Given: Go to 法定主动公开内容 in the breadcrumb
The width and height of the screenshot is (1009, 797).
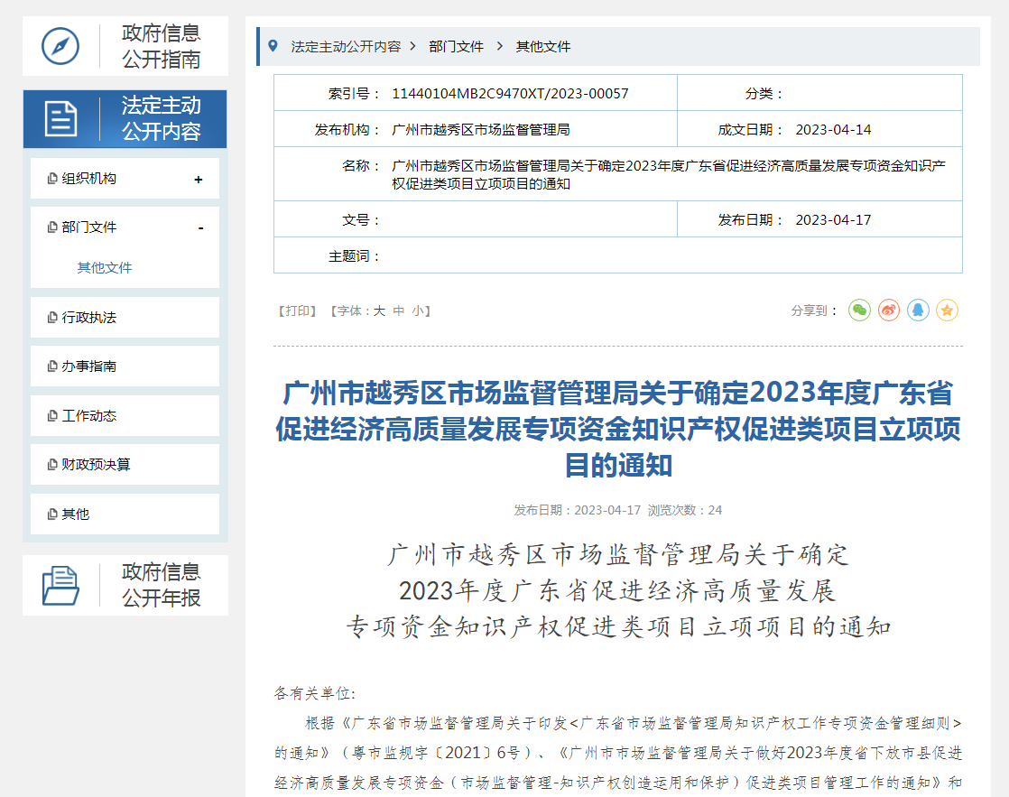Looking at the screenshot, I should pyautogui.click(x=345, y=46).
